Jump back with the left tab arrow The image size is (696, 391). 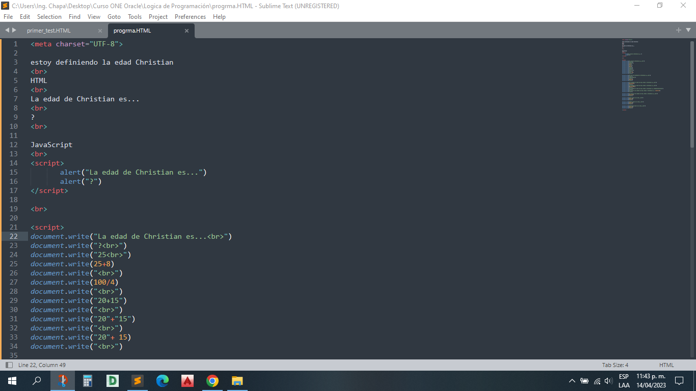click(x=7, y=30)
